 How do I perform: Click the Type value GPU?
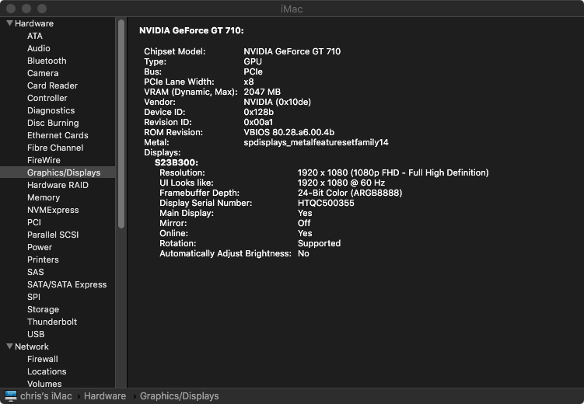[x=253, y=61]
